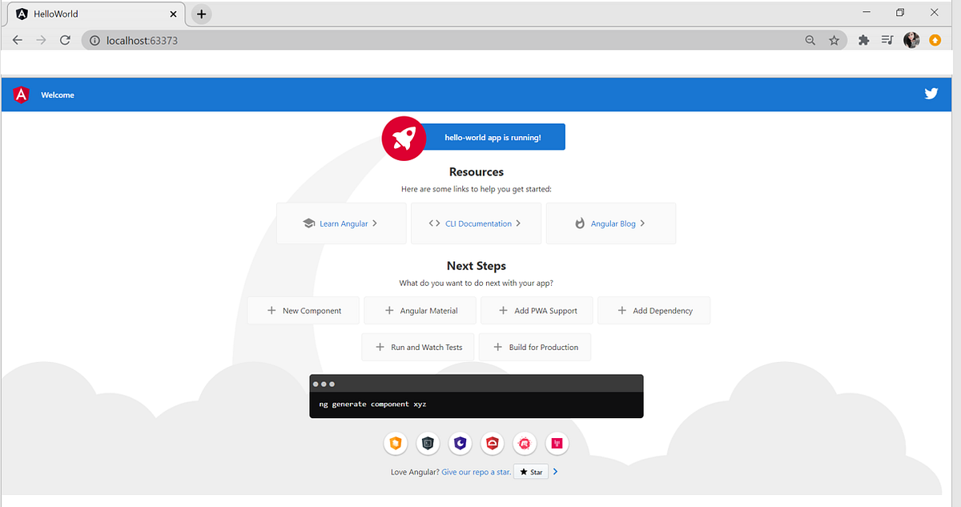Toggle the New Component option
Image resolution: width=961 pixels, height=507 pixels.
coord(304,310)
